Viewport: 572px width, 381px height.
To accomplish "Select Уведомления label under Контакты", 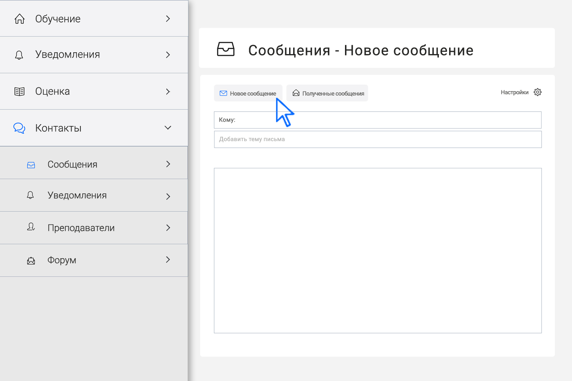I will click(x=77, y=195).
